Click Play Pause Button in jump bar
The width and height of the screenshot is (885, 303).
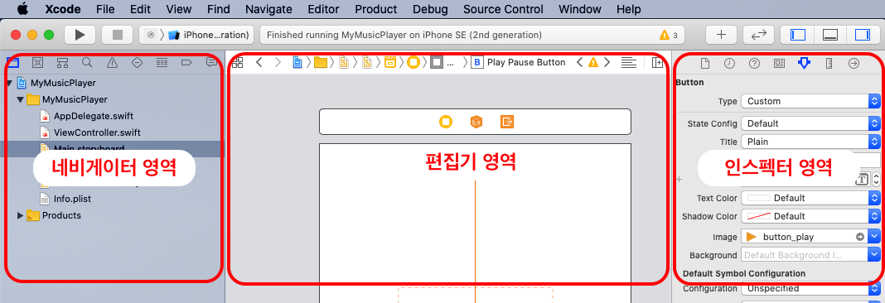point(526,63)
